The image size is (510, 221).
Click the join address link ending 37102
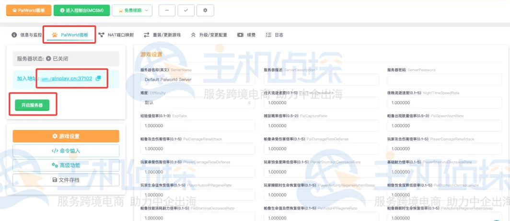[67, 79]
